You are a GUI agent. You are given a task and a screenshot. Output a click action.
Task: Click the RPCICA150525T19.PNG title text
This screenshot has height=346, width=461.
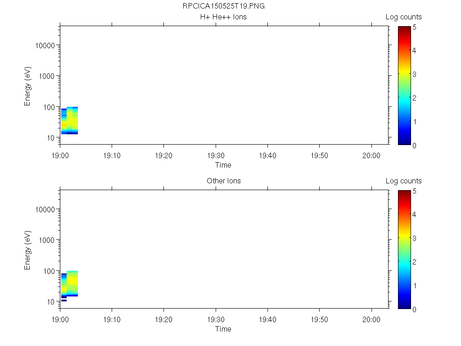(223, 6)
